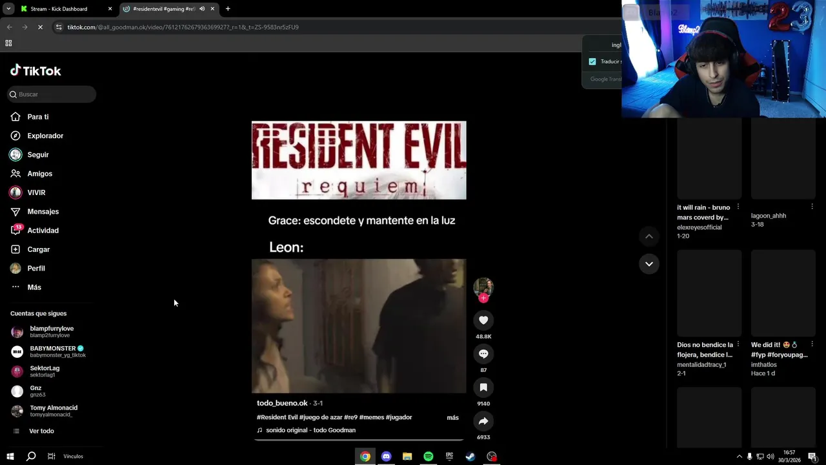The image size is (826, 465).
Task: Open options for Dios no bendice video
Action: pos(738,344)
